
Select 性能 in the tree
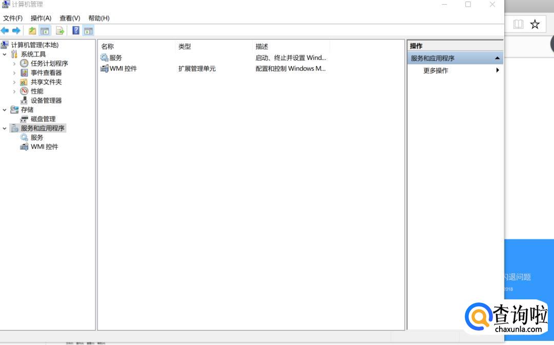37,91
